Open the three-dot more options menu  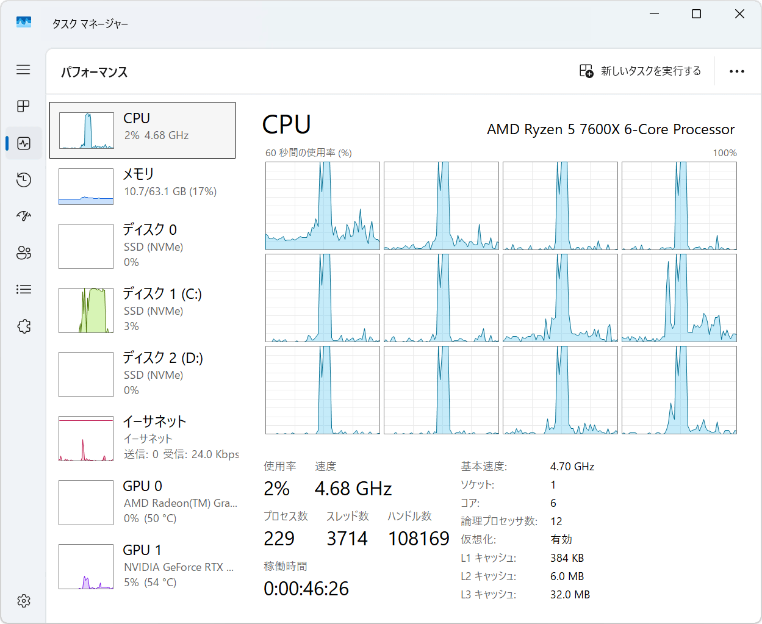point(736,71)
